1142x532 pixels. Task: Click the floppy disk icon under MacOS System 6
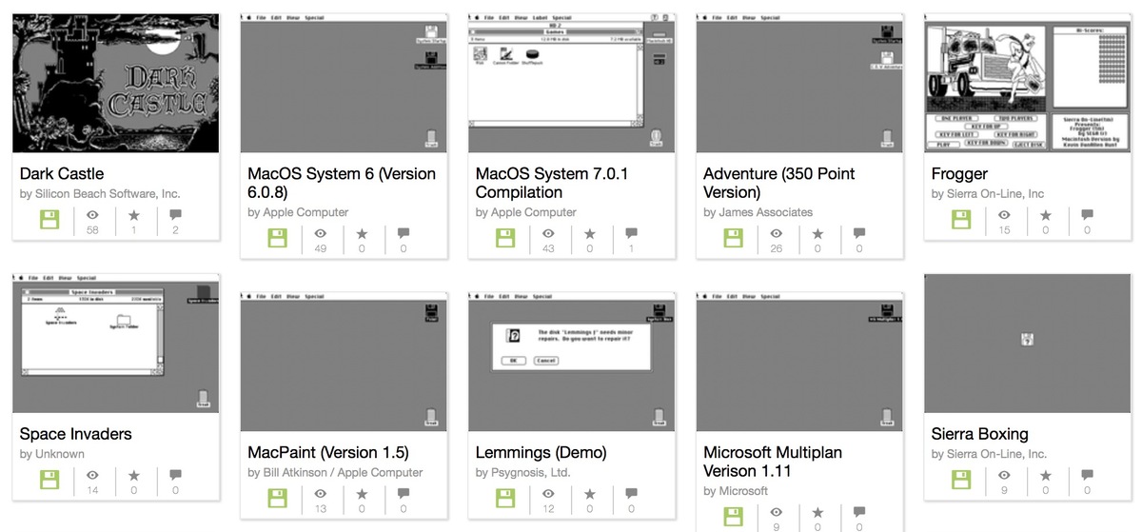[x=278, y=238]
